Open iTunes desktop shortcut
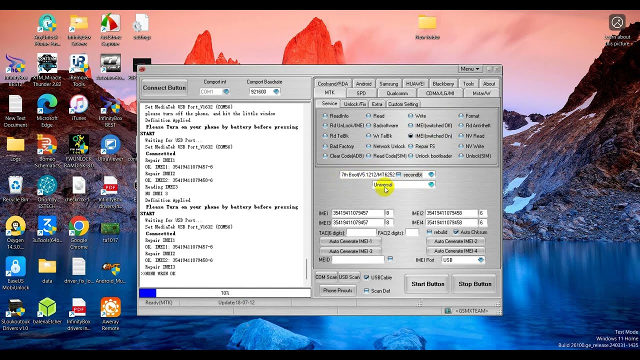 pyautogui.click(x=79, y=107)
